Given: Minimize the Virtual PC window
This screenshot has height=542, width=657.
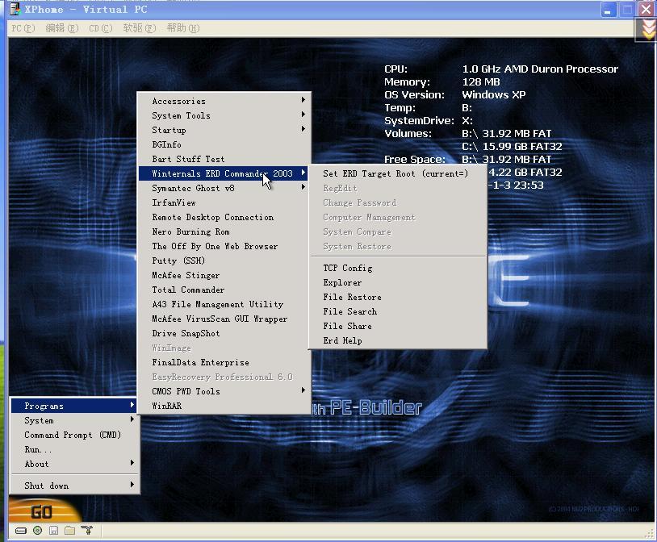Looking at the screenshot, I should pos(609,10).
